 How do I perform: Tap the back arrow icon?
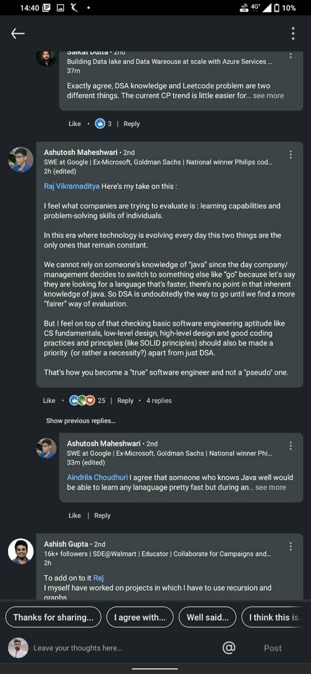(18, 33)
